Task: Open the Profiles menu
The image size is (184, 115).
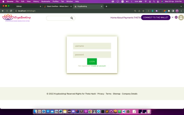Action: click(56, 2)
